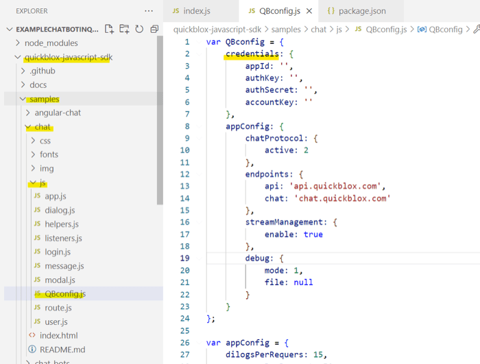Click 'dilogsPerRequers' on line 27

click(x=265, y=355)
